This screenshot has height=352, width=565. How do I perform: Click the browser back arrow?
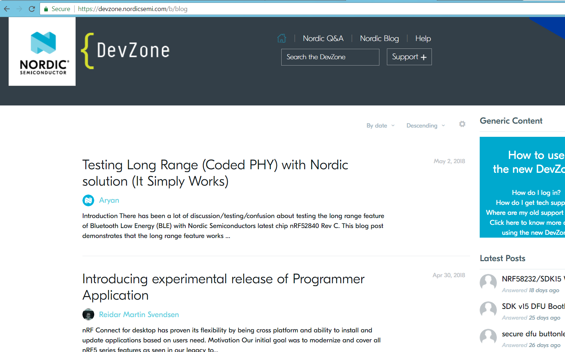[x=7, y=9]
